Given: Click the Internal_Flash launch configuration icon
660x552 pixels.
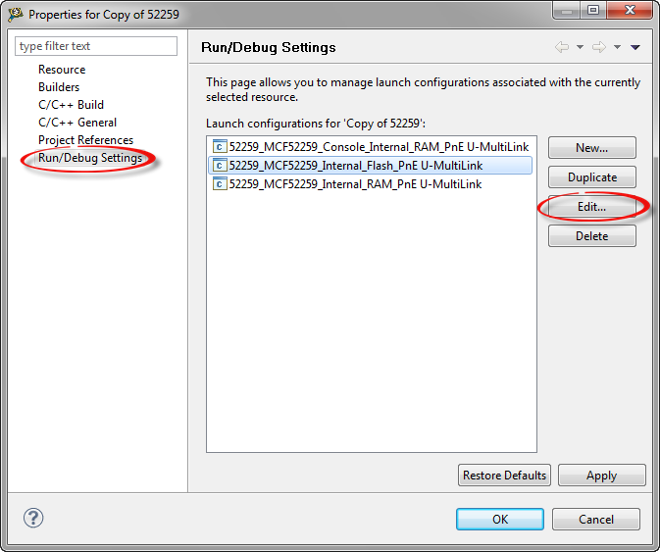Looking at the screenshot, I should click(x=220, y=166).
